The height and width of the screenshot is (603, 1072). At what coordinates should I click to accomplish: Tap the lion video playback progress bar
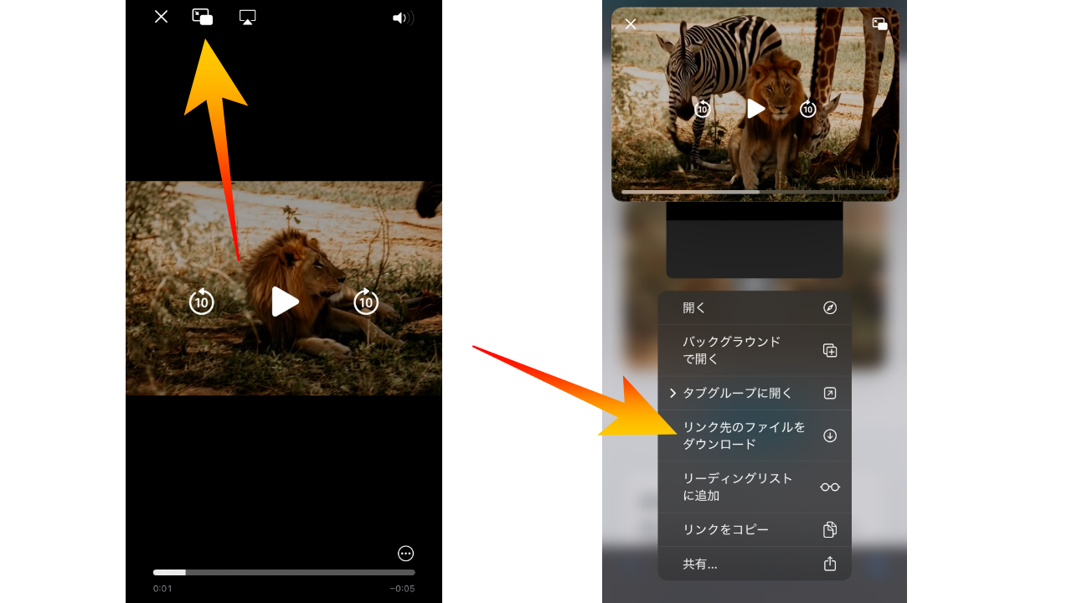coord(283,572)
